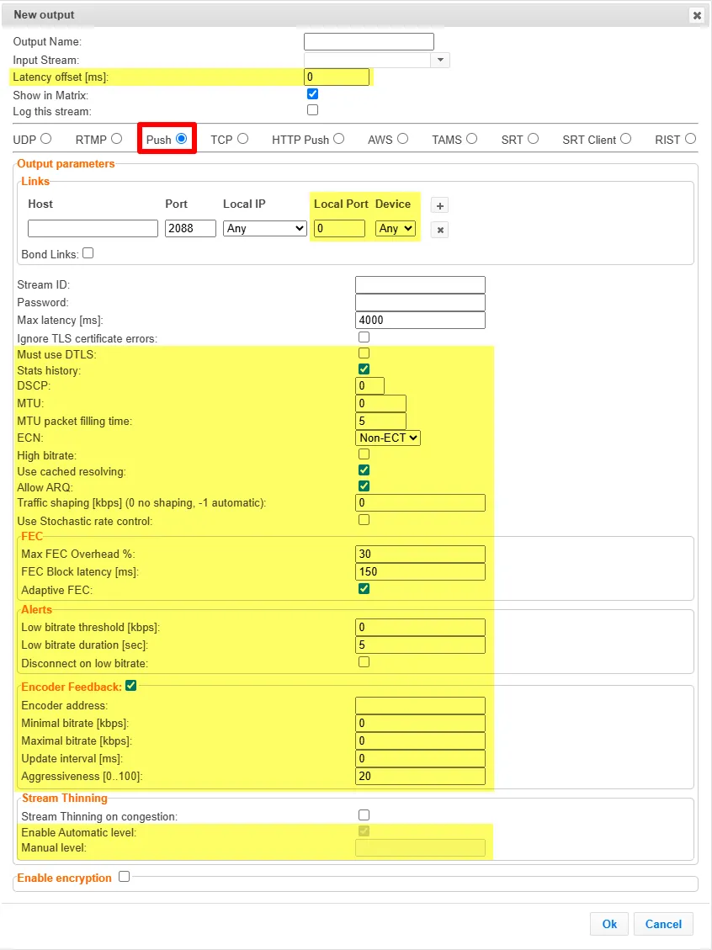
Task: Enable Stream Thinning on congestion
Action: click(x=364, y=815)
